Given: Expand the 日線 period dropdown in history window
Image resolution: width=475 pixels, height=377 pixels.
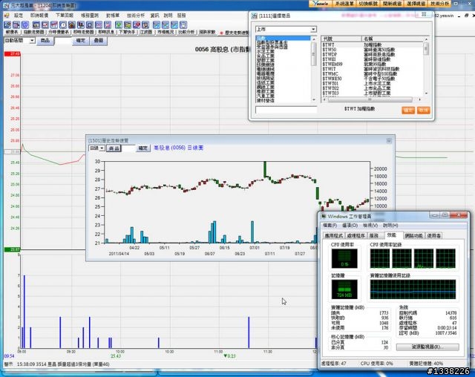Looking at the screenshot, I should [x=102, y=148].
